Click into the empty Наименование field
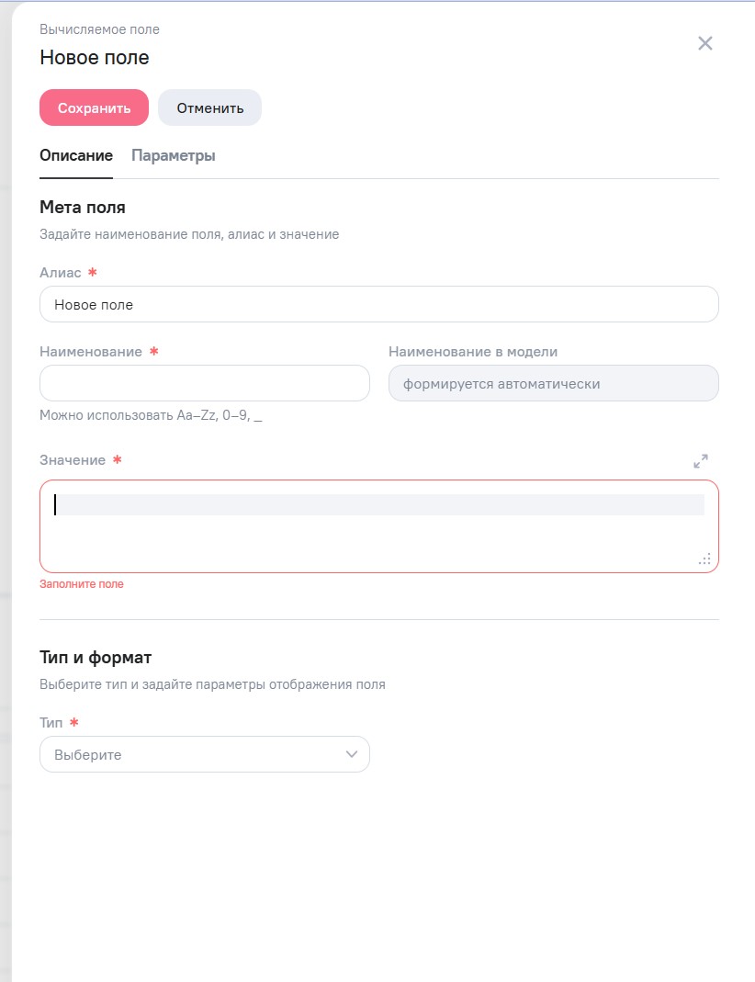The height and width of the screenshot is (982, 755). coord(204,383)
